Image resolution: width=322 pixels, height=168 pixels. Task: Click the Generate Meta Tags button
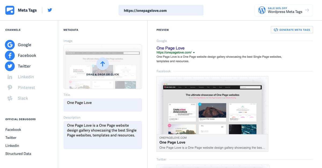click(x=292, y=30)
